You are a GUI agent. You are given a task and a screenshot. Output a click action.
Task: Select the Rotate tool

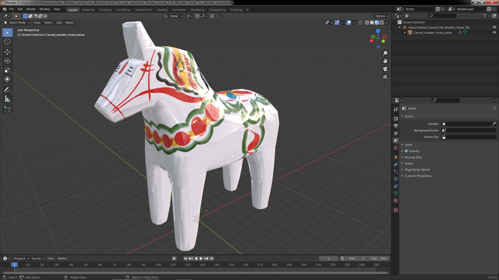(x=7, y=61)
